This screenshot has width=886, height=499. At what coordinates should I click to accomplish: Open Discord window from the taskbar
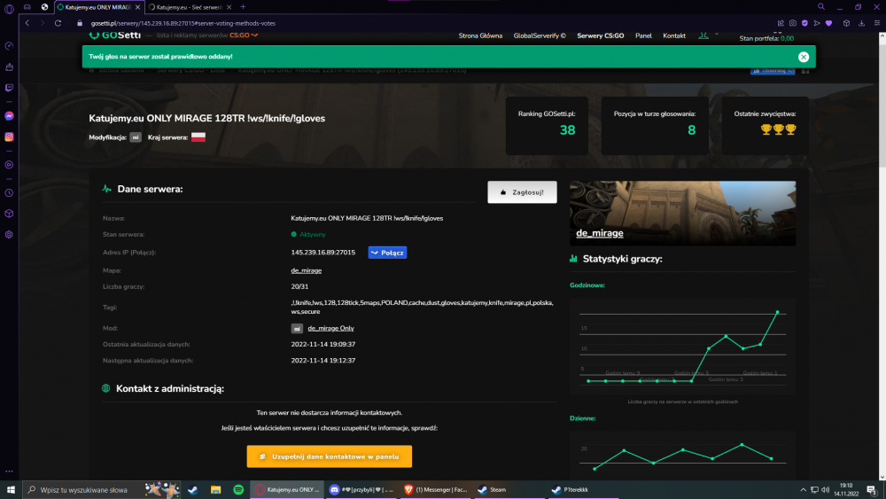tap(362, 490)
